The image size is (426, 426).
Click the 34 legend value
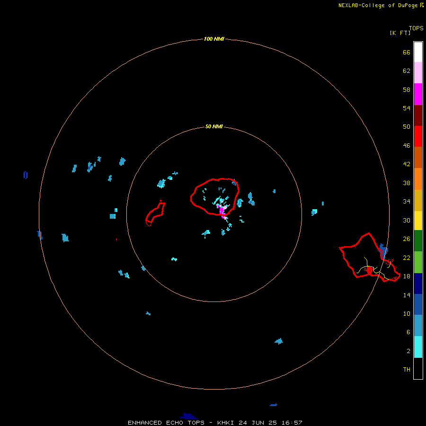click(407, 201)
